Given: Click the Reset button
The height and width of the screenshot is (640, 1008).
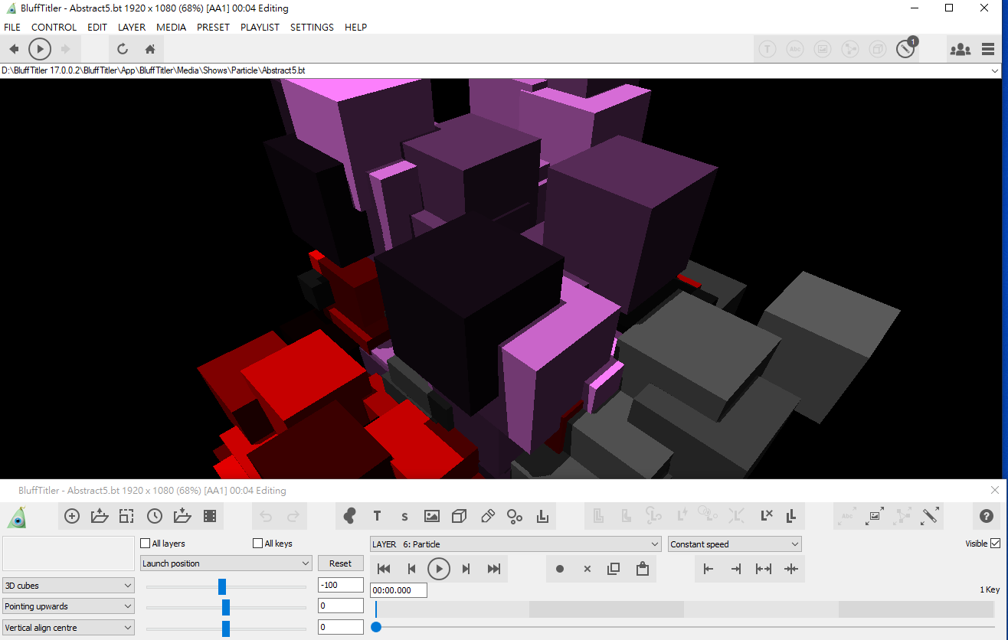Looking at the screenshot, I should pyautogui.click(x=341, y=563).
